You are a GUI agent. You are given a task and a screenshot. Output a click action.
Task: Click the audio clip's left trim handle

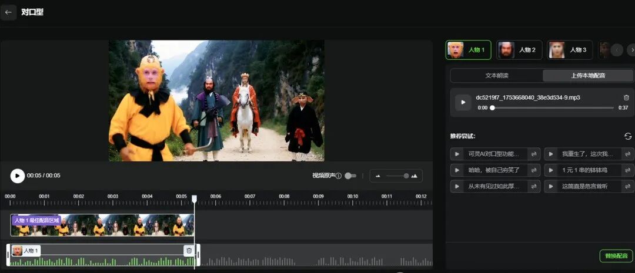tap(8, 255)
